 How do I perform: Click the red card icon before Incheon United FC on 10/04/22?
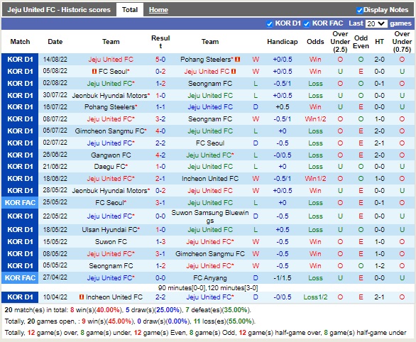[x=82, y=297]
